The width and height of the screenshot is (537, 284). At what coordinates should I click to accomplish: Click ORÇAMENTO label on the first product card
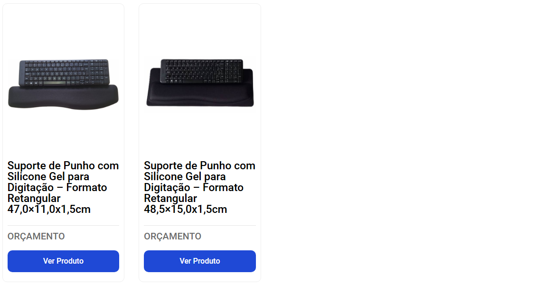pos(36,237)
